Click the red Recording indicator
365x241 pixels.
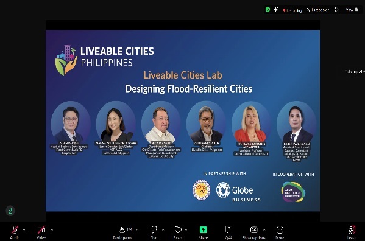click(x=292, y=10)
